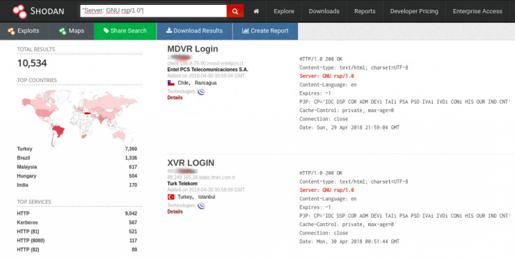Open the home icon in navbar

[x=256, y=11]
